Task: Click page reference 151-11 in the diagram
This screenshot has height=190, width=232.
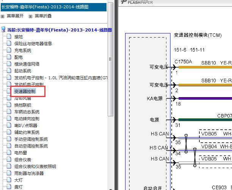Action: [x=197, y=50]
